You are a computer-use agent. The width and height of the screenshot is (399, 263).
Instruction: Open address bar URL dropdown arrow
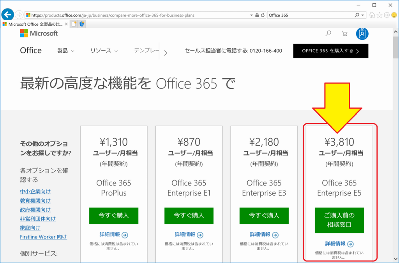251,15
